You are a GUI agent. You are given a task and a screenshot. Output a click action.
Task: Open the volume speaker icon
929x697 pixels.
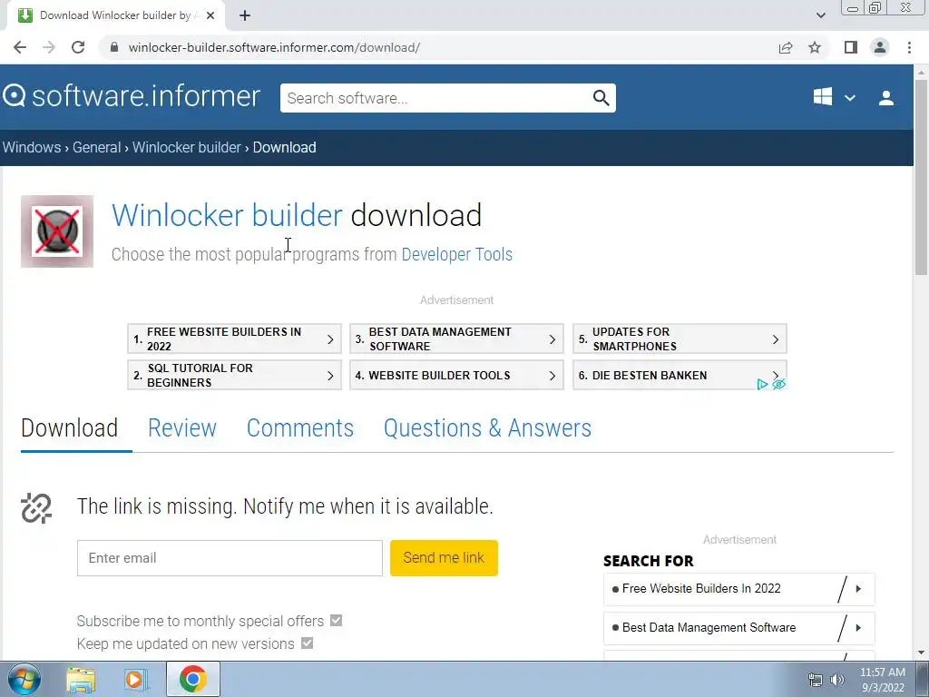click(x=837, y=681)
